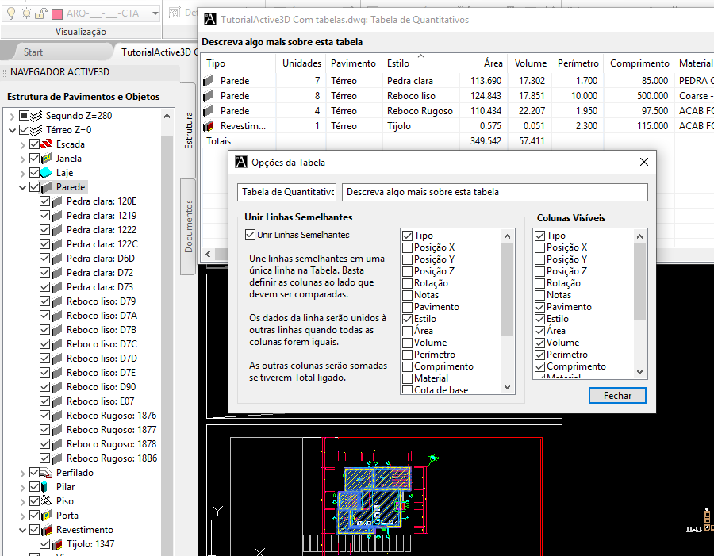Click the Térreo floor layers icon

pyautogui.click(x=36, y=130)
